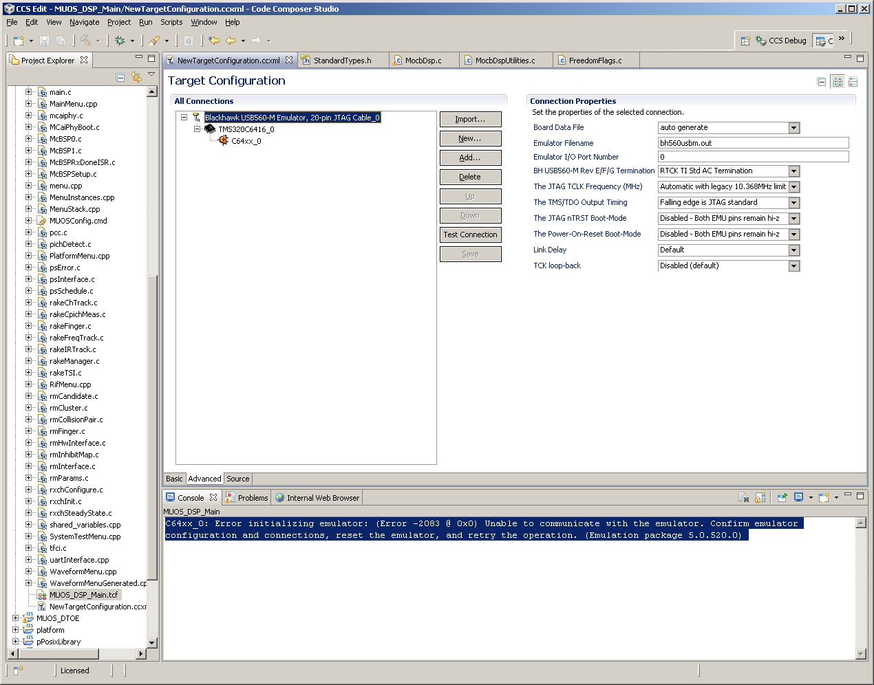Open the Navigate menu
Image resolution: width=874 pixels, height=685 pixels.
click(84, 22)
